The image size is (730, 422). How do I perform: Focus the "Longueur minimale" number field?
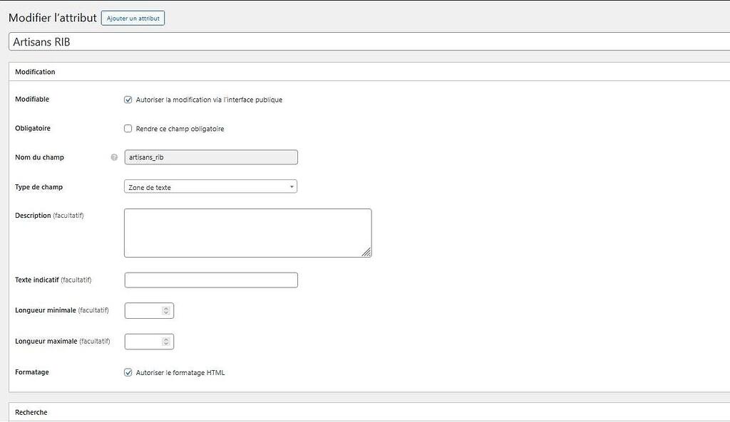click(143, 310)
